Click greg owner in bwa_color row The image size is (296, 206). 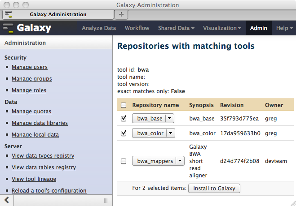[x=271, y=133]
